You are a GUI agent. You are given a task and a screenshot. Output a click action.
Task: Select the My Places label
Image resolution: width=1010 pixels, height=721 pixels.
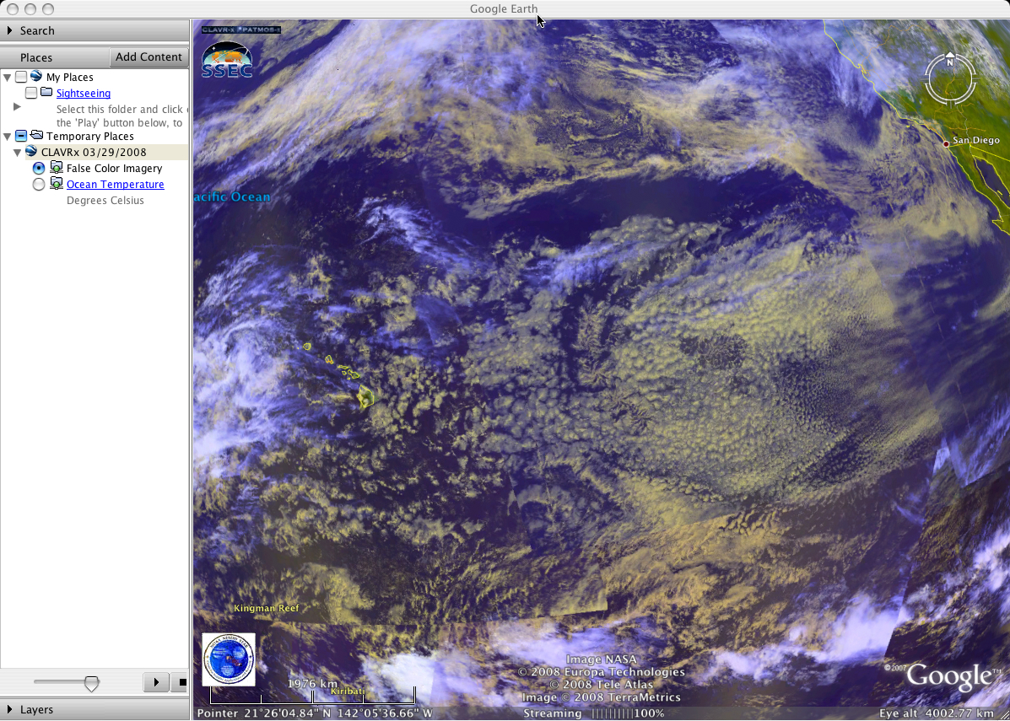click(69, 78)
